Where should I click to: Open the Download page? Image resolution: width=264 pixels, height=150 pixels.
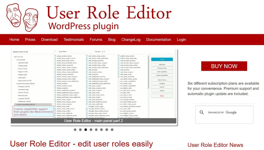coord(49,40)
